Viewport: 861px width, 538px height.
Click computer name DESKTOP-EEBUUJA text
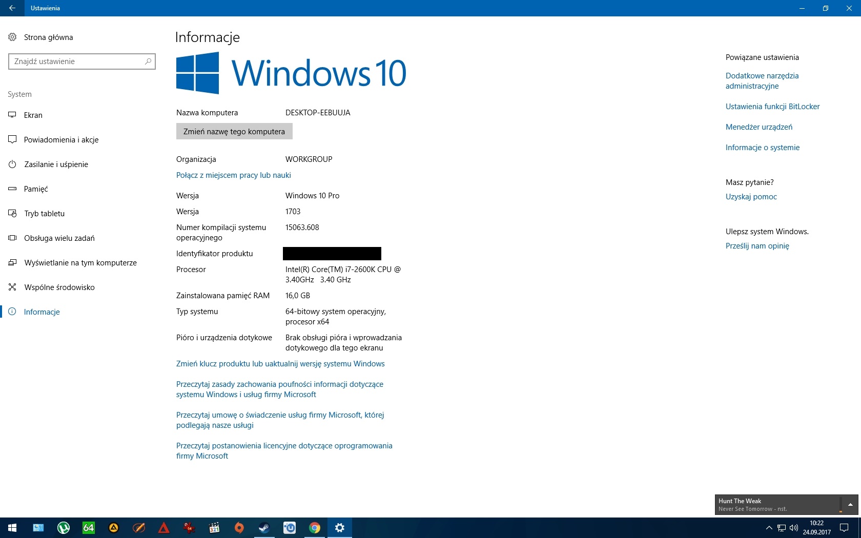[318, 113]
